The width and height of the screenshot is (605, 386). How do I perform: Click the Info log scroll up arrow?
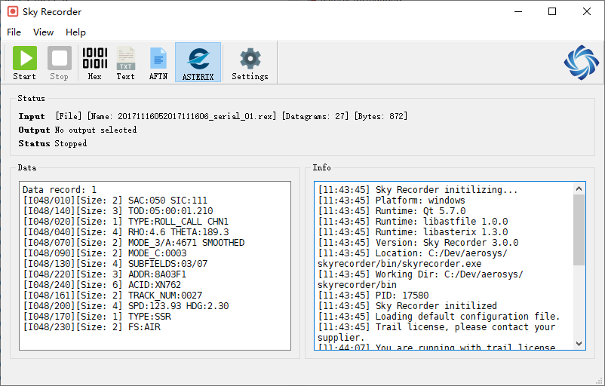pos(579,188)
